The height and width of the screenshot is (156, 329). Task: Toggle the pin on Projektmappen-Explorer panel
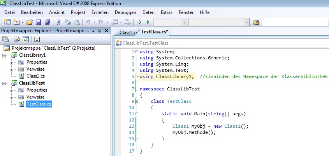99,30
